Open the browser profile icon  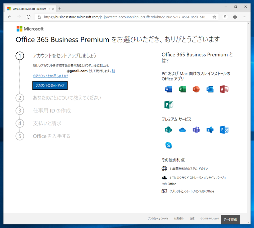click(x=225, y=17)
